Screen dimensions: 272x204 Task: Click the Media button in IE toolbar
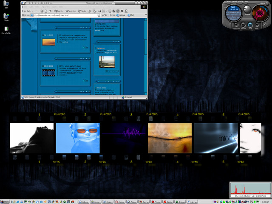tap(82, 11)
